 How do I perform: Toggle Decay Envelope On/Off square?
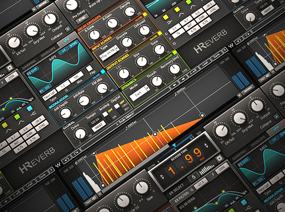145,14
